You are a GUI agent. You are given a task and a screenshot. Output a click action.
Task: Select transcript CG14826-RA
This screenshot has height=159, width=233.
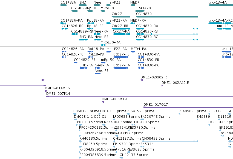(x=64, y=23)
